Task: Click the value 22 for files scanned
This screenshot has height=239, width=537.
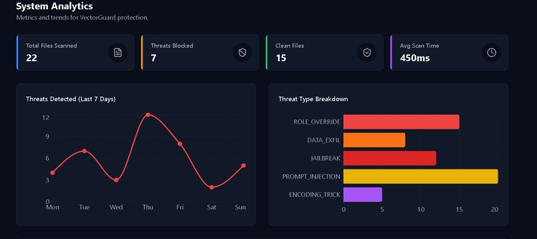Action: click(31, 58)
